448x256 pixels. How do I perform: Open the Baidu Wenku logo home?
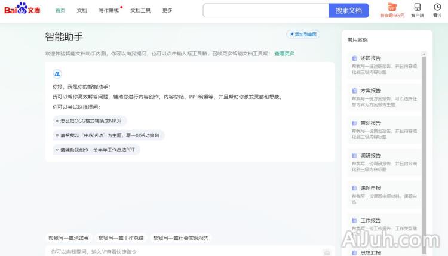click(22, 8)
